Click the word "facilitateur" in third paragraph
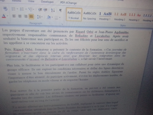Image resolution: width=153 pixels, height=115 pixels. 33,65
